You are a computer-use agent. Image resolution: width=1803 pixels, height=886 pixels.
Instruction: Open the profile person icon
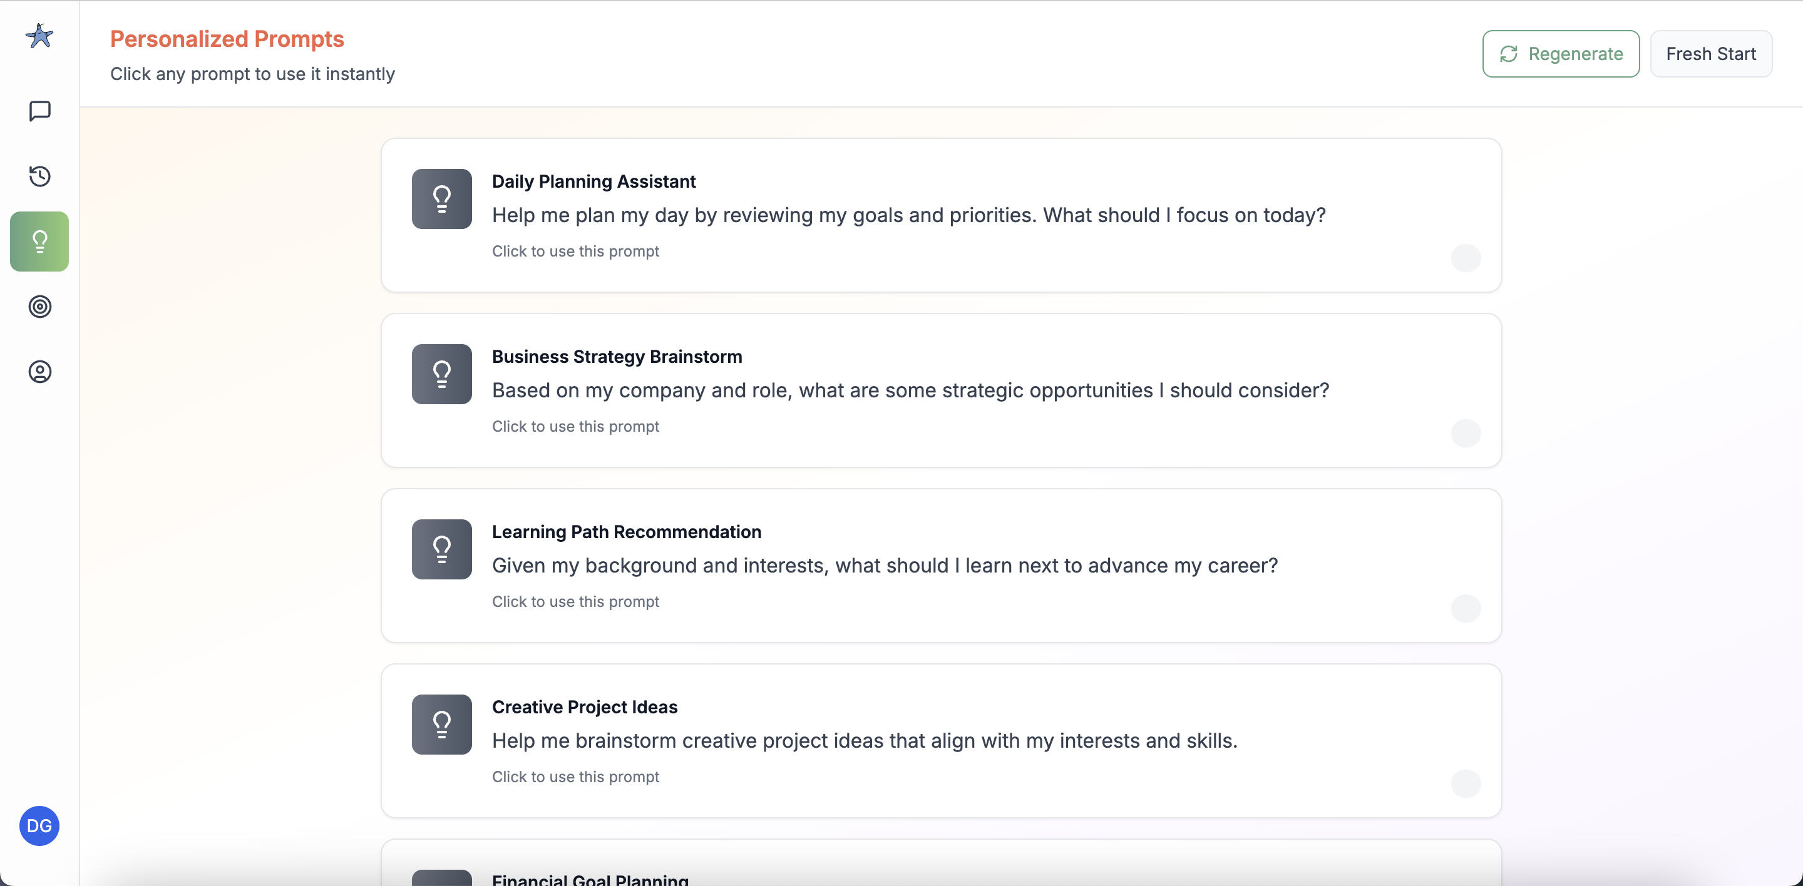click(x=39, y=371)
